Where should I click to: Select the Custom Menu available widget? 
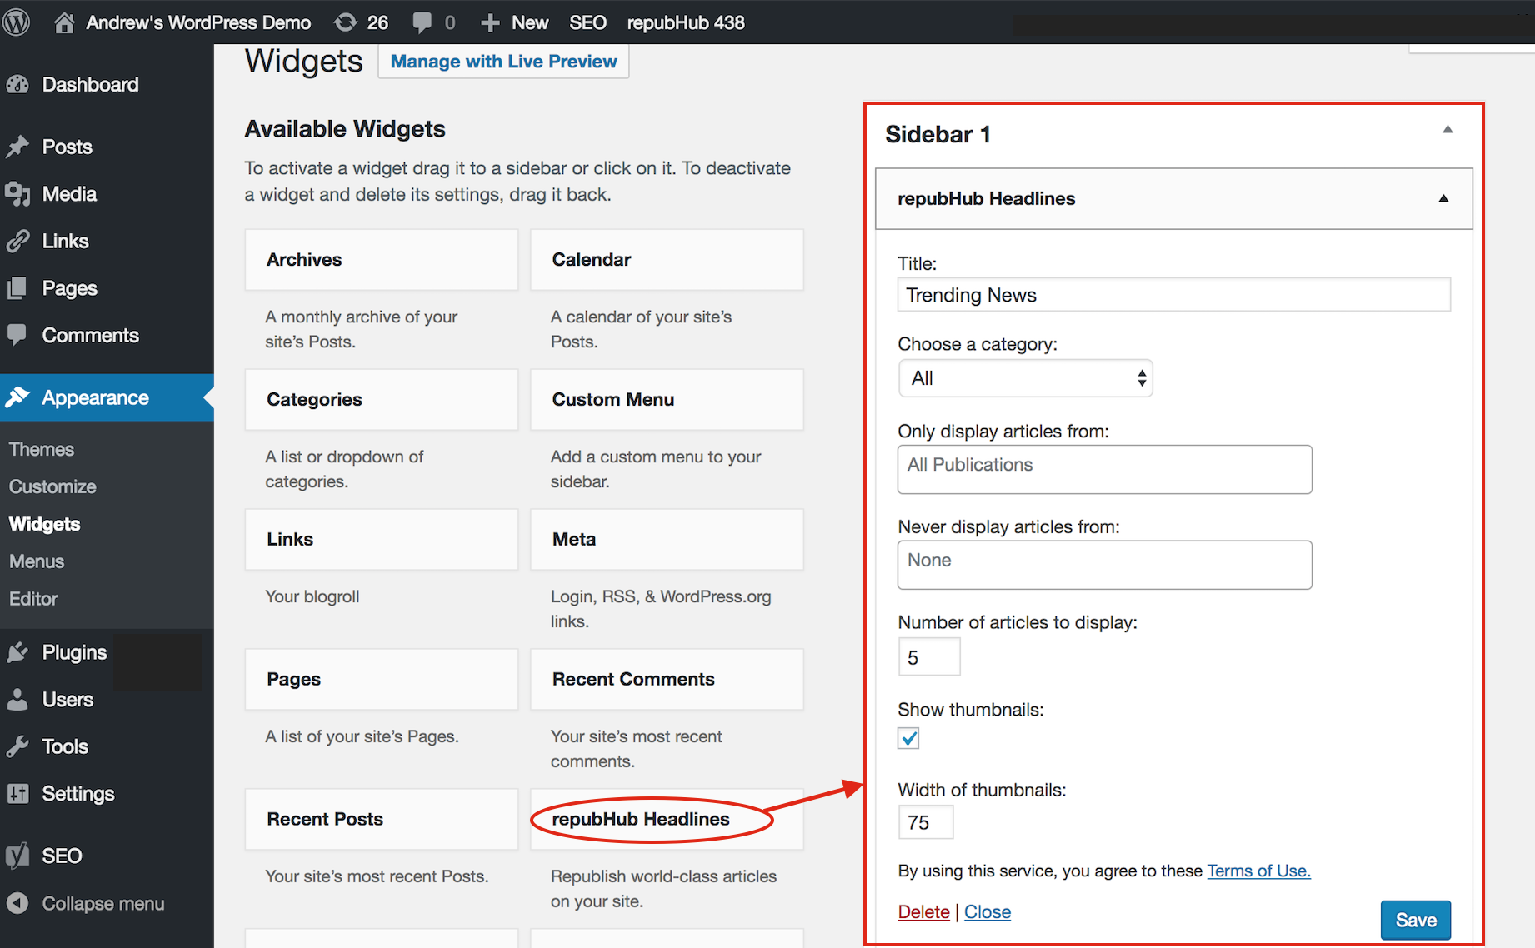point(667,400)
